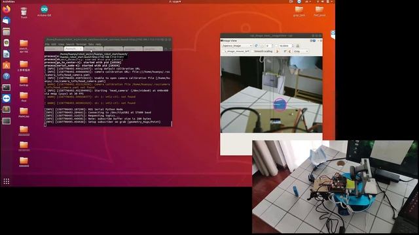419x235 pixels.
Task: Open the terminal Edit menu
Action: 54,44
